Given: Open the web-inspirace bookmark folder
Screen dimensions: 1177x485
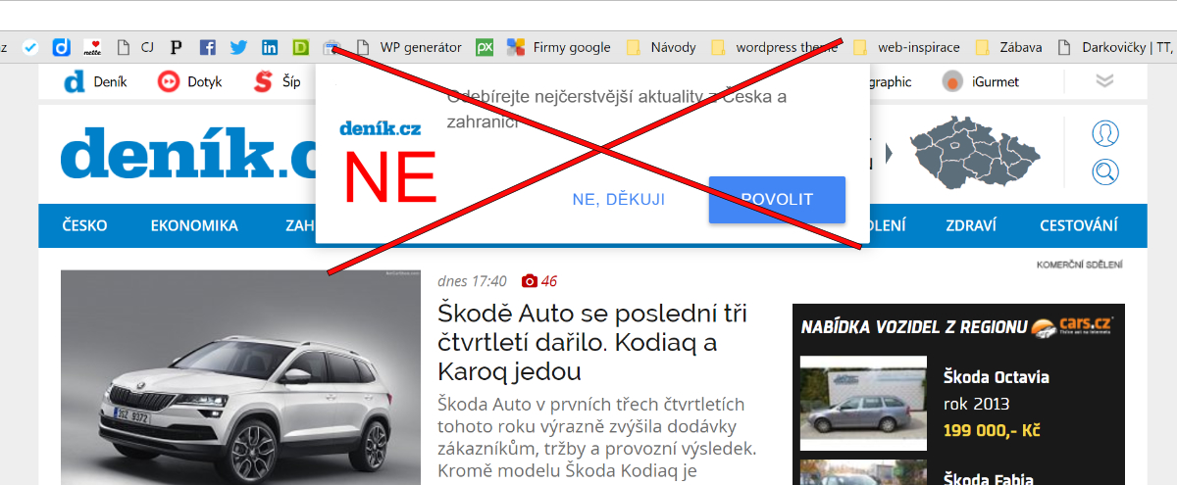Looking at the screenshot, I should pyautogui.click(x=907, y=47).
